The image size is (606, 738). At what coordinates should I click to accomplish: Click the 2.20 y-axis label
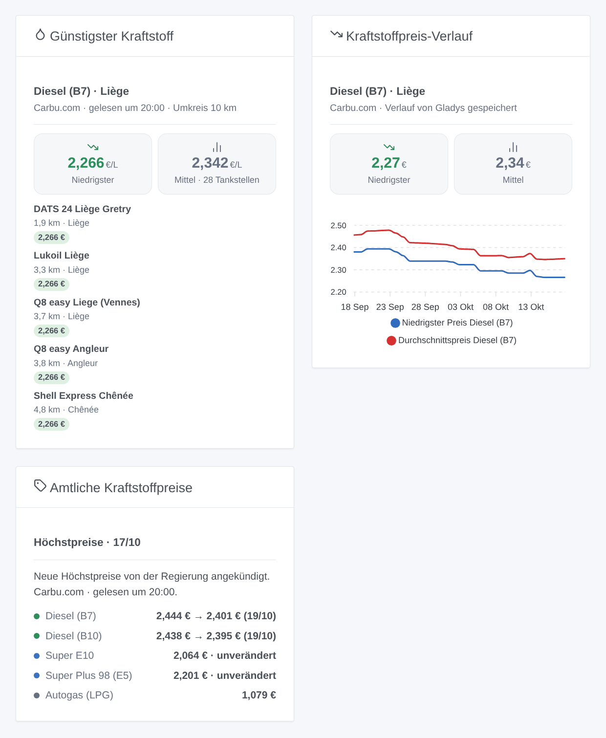(x=338, y=292)
